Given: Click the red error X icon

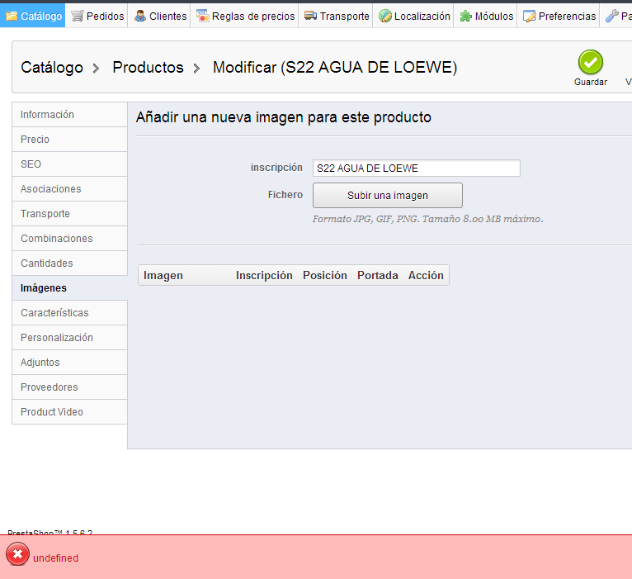Looking at the screenshot, I should pyautogui.click(x=17, y=554).
